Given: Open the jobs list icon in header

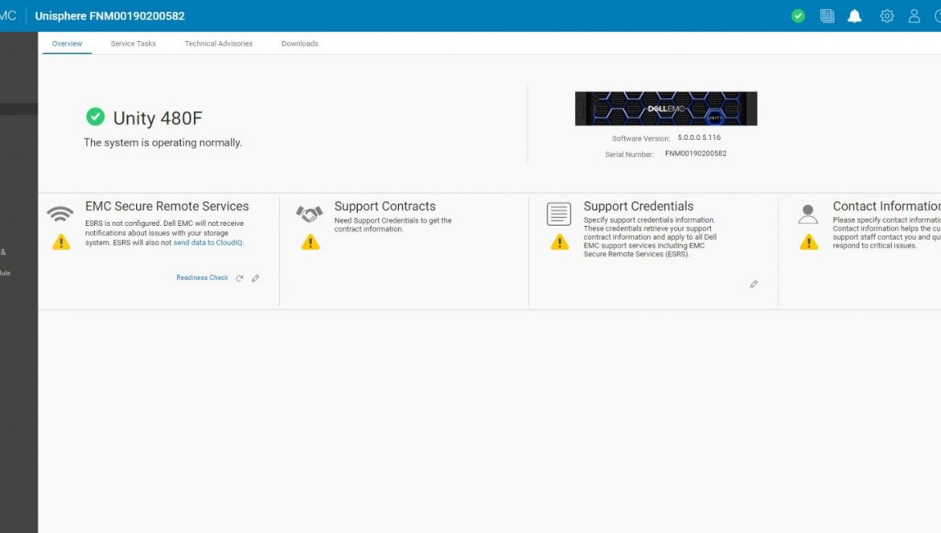Looking at the screenshot, I should [827, 16].
